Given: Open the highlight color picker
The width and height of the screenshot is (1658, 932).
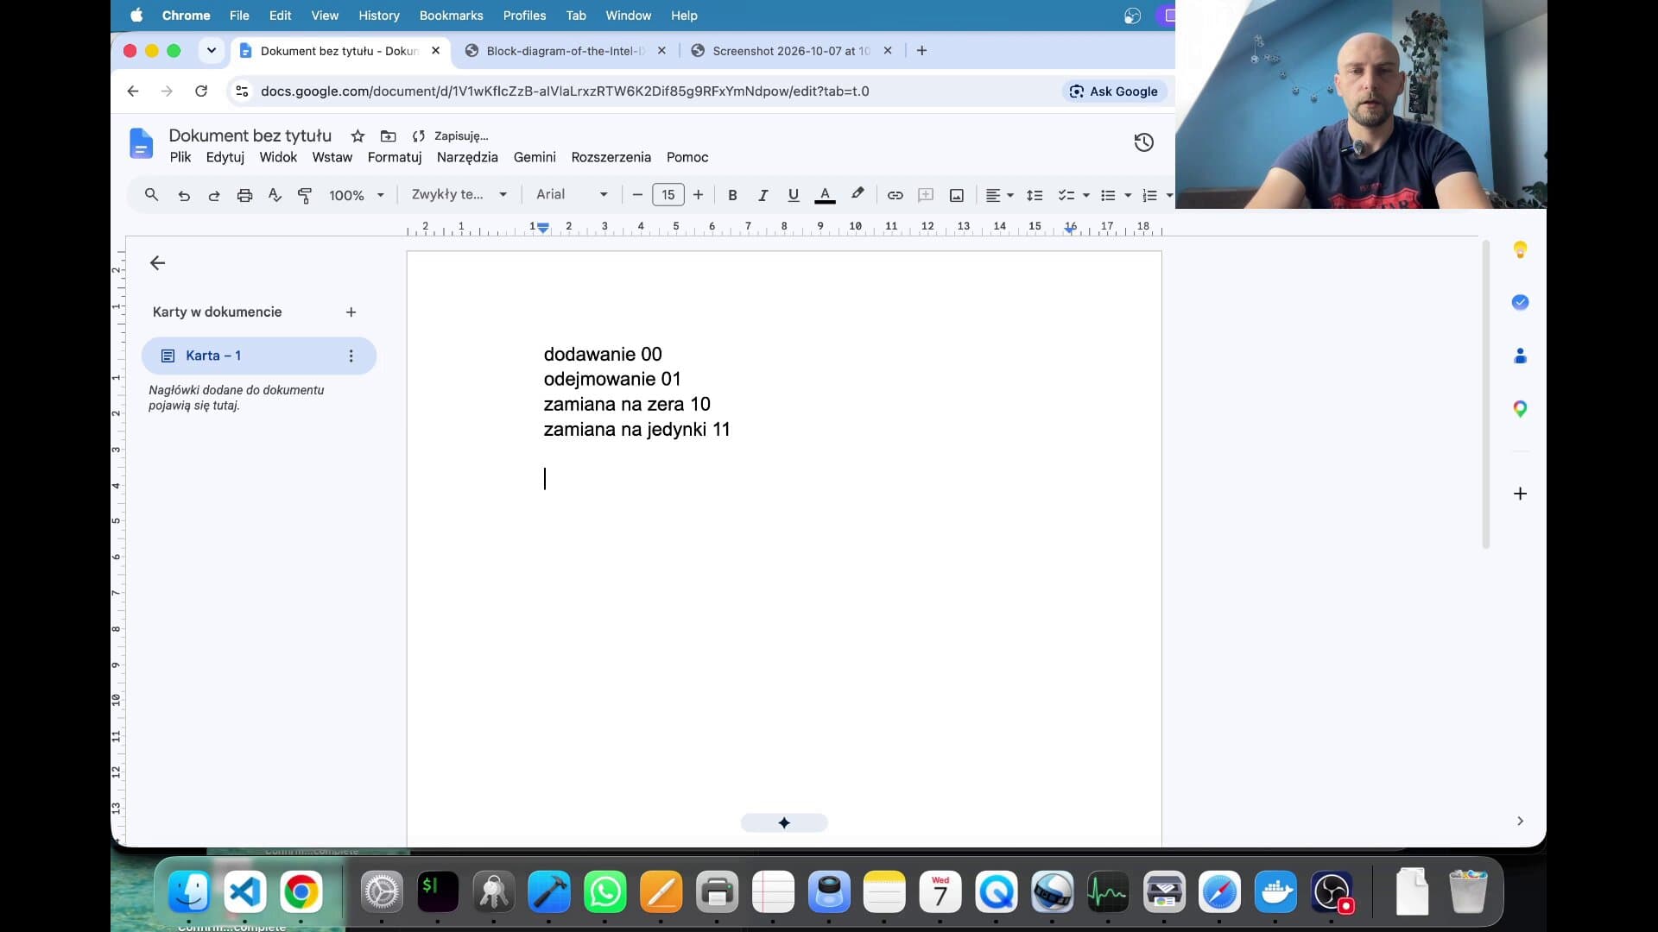Looking at the screenshot, I should tap(857, 195).
